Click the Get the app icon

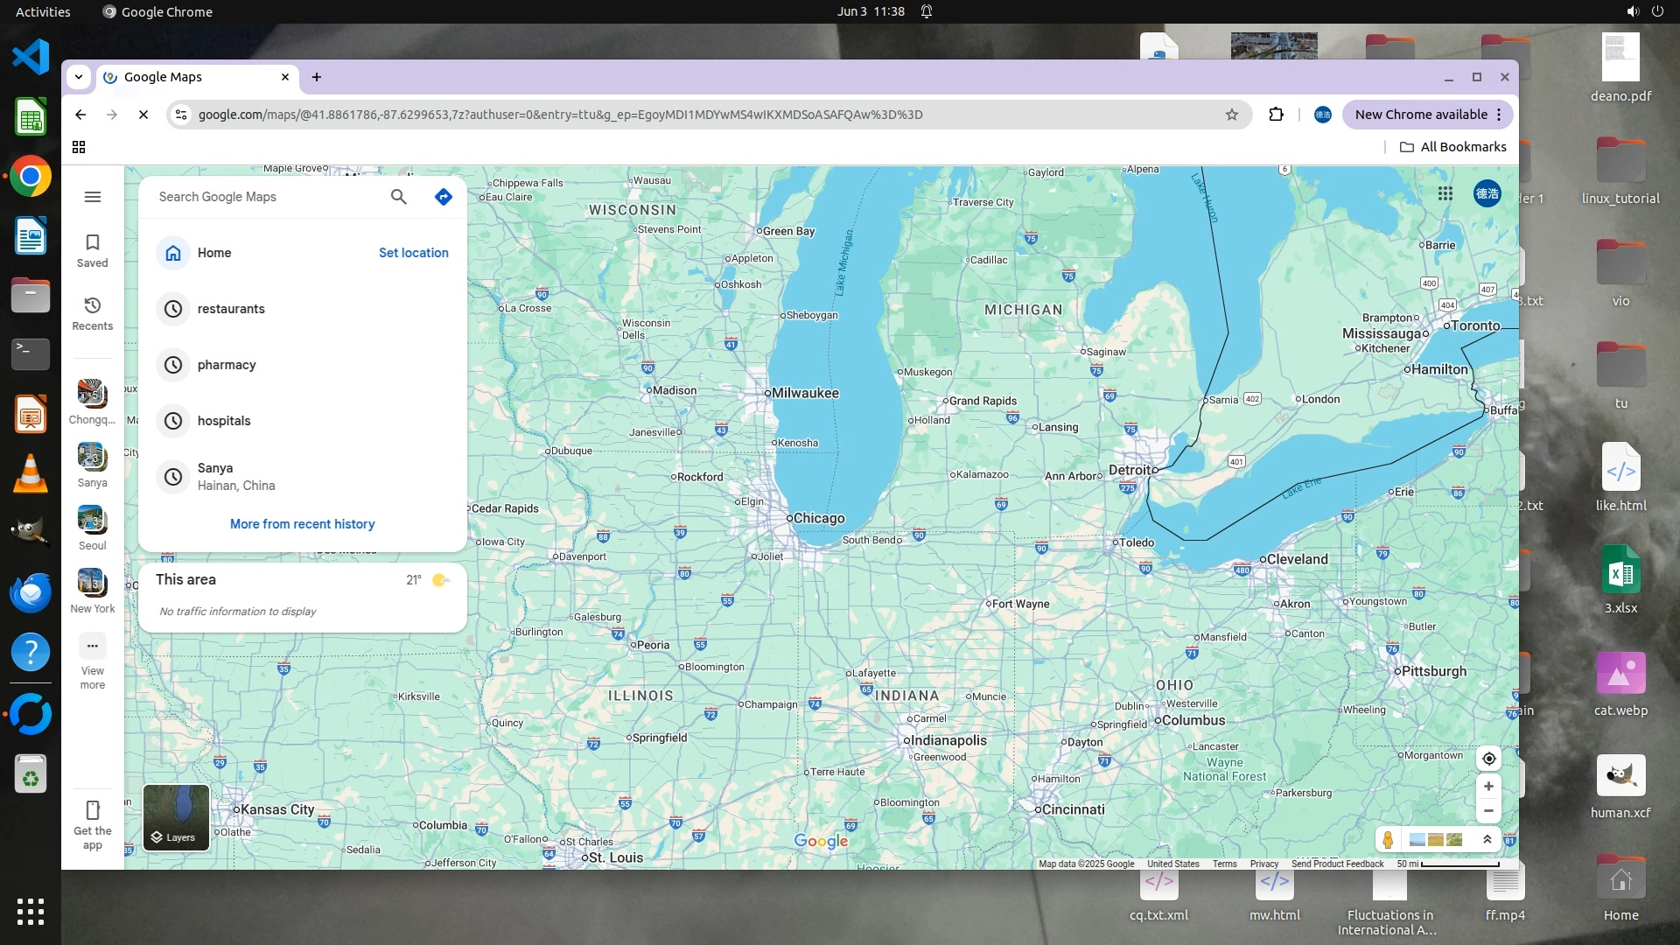click(x=92, y=822)
